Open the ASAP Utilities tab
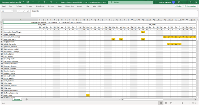Viewport: 199px width, 105px height. (97, 6)
